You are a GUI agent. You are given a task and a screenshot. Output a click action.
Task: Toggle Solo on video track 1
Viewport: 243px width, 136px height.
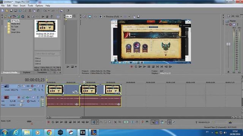[43, 86]
